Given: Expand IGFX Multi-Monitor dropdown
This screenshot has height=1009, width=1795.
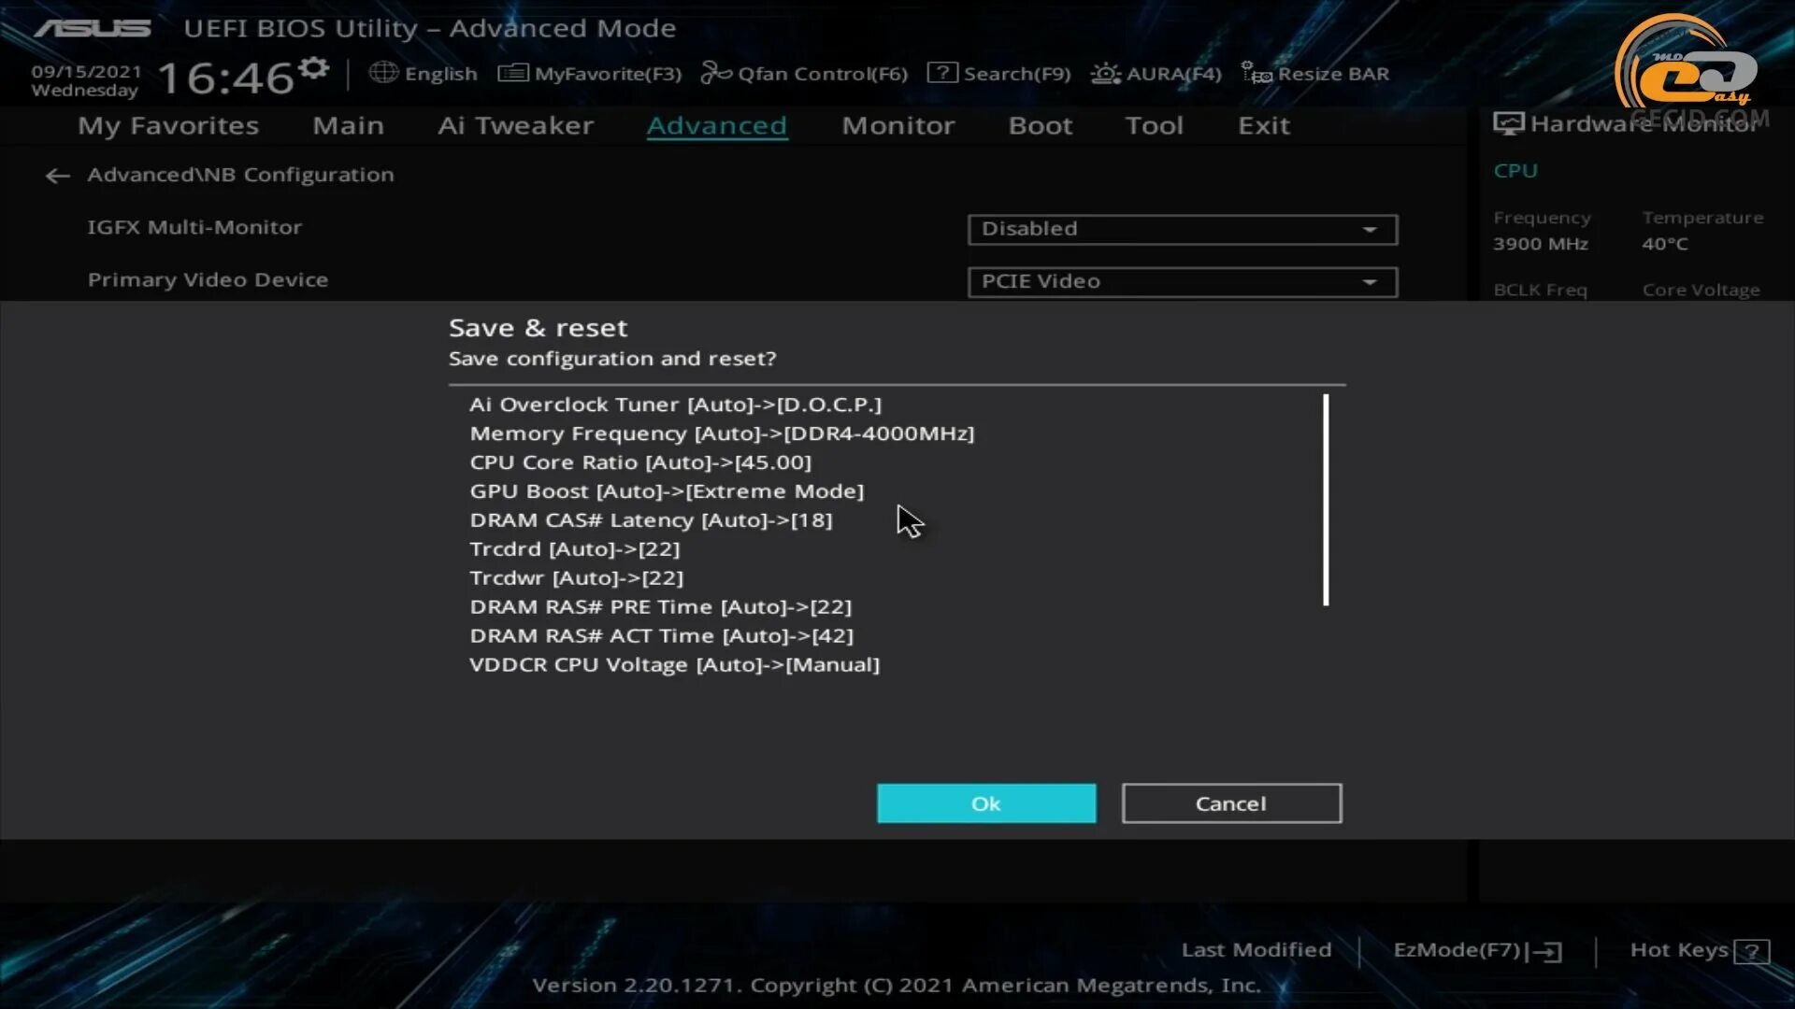Looking at the screenshot, I should 1370,228.
